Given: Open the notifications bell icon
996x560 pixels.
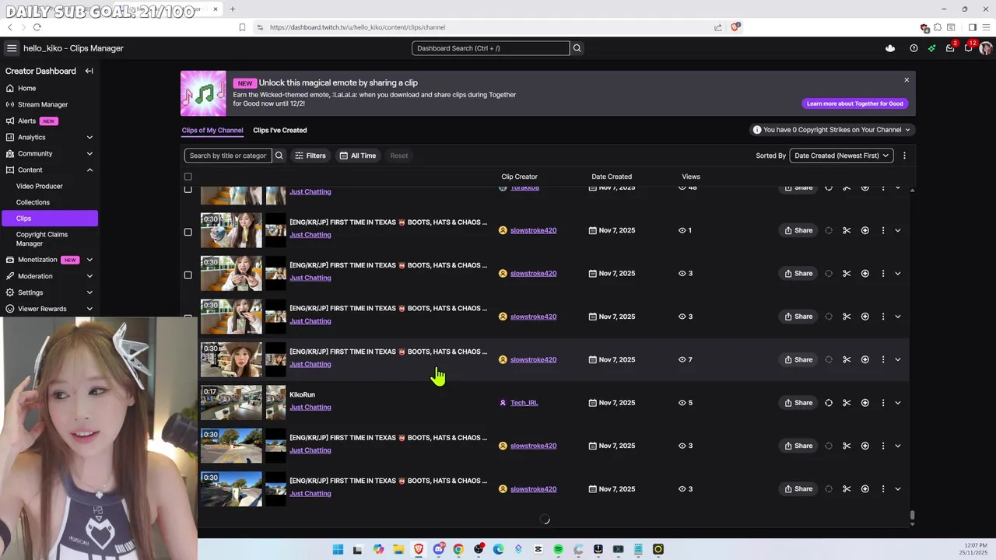Looking at the screenshot, I should 968,48.
